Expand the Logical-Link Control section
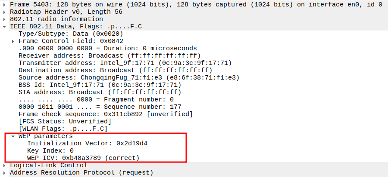The width and height of the screenshot is (388, 178). tap(5, 166)
